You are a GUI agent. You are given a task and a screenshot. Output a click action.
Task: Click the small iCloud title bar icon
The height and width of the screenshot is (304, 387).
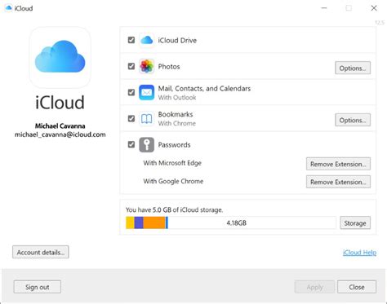click(8, 8)
